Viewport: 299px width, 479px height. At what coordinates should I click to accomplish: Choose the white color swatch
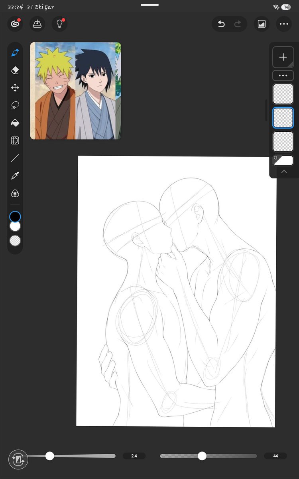(x=15, y=226)
